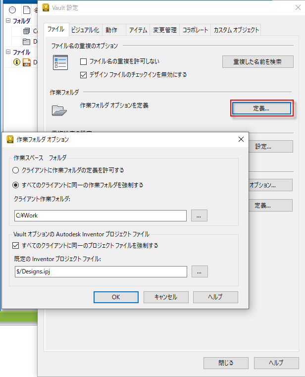305x377 pixels.
Task: Click the yellow info icon beside IPJ file
Action: click(x=16, y=62)
